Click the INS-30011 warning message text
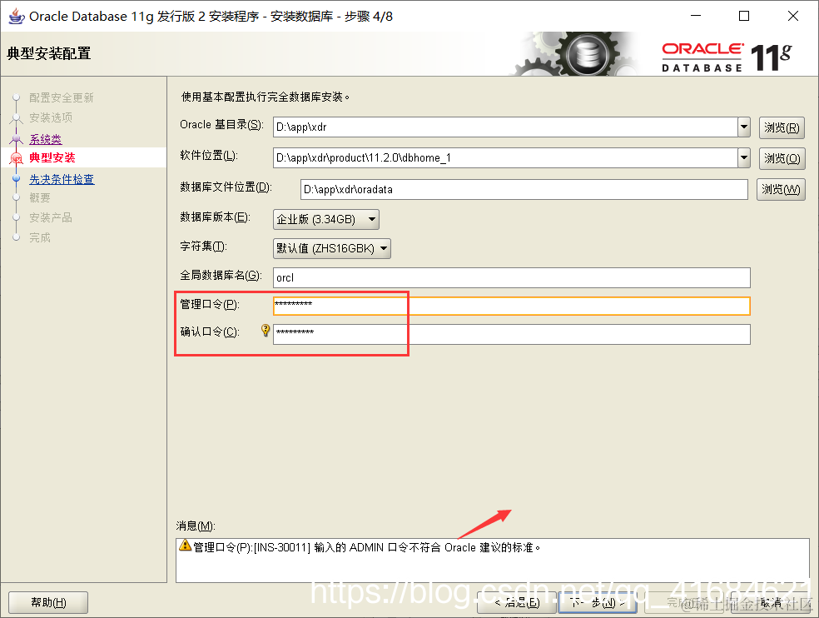 pyautogui.click(x=367, y=547)
